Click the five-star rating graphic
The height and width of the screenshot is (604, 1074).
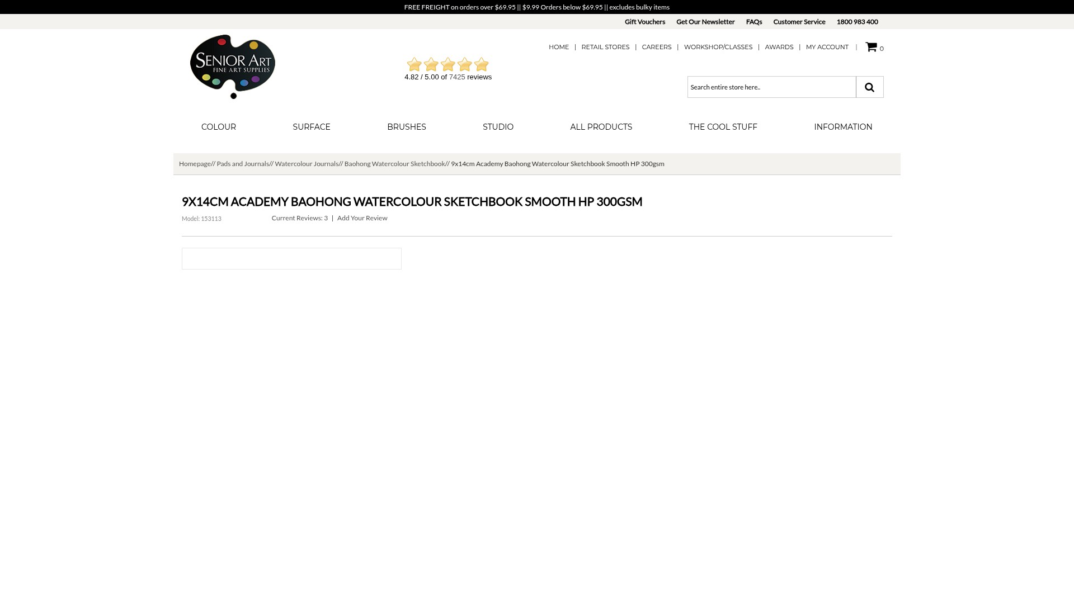tap(448, 64)
